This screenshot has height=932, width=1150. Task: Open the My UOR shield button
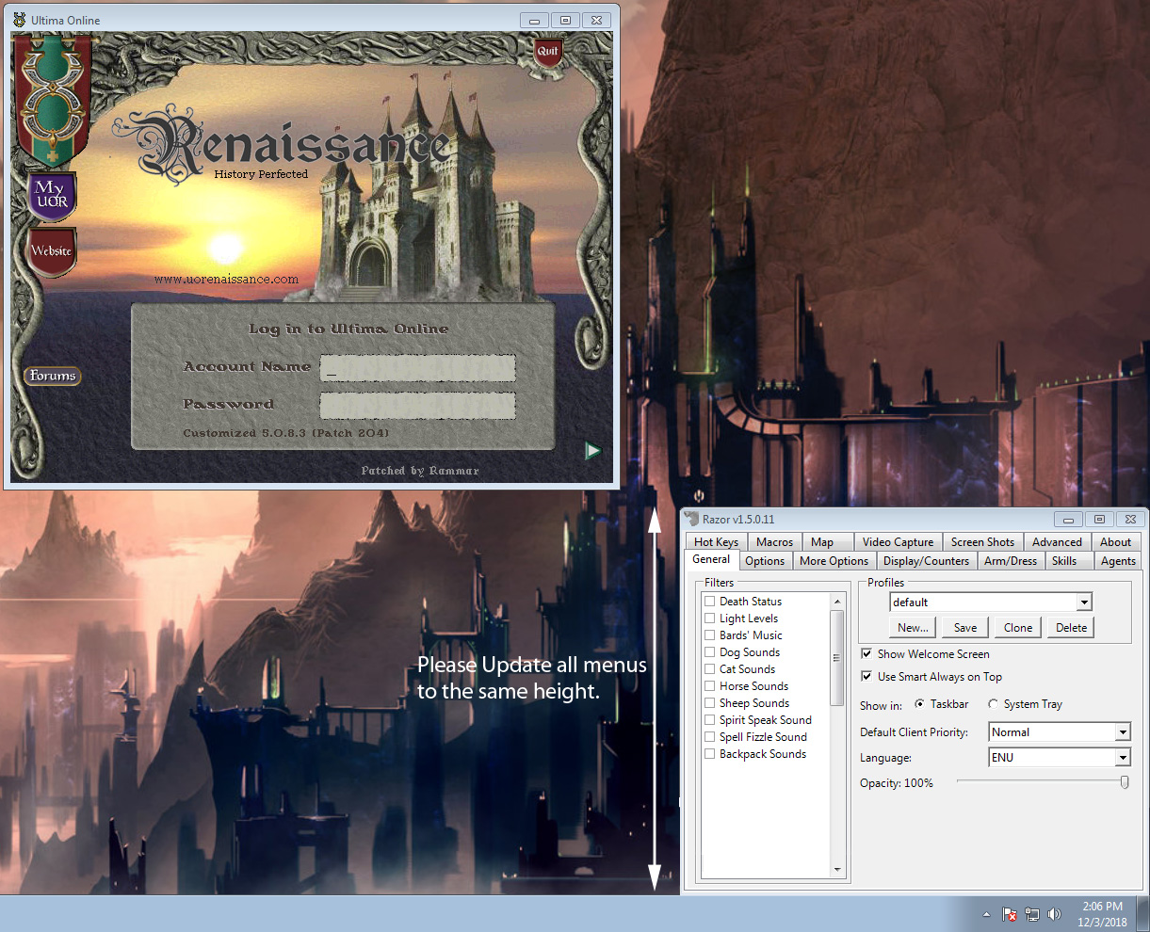[51, 196]
